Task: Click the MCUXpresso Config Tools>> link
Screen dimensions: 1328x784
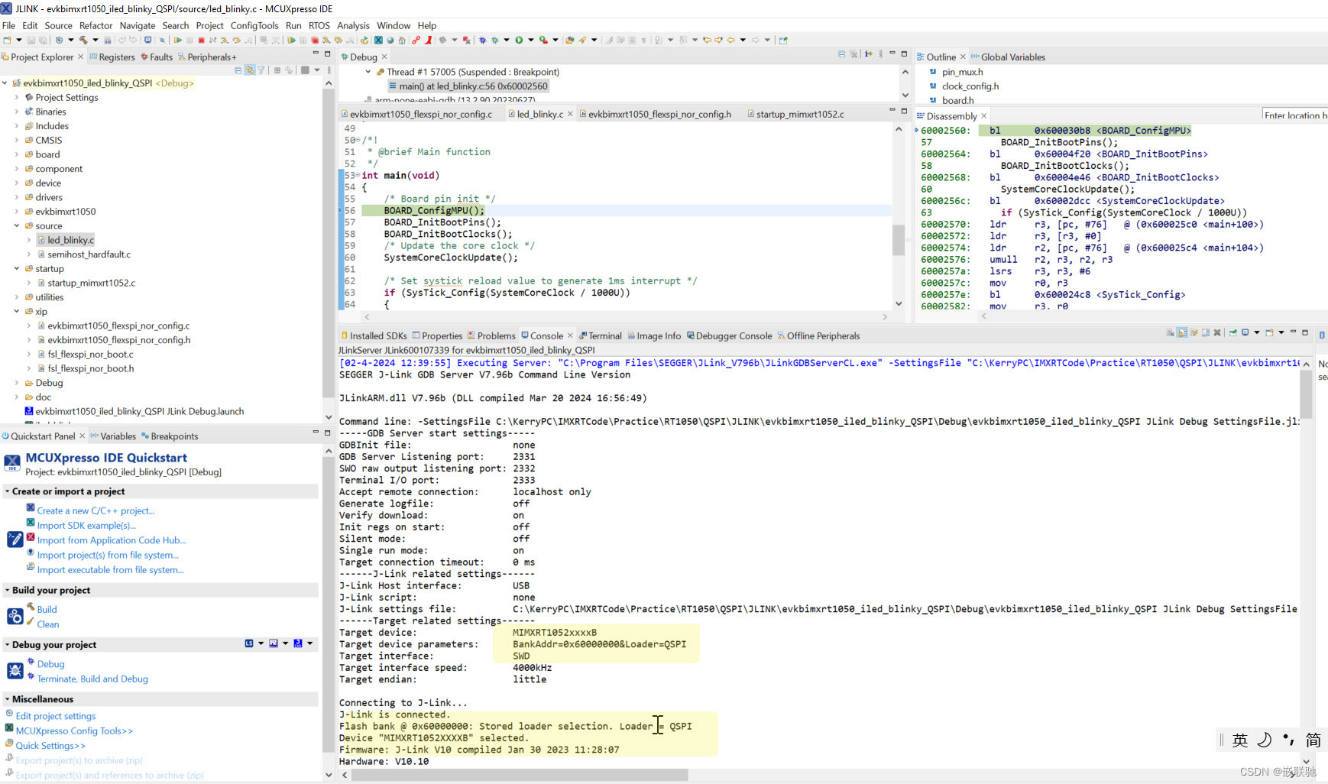Action: point(74,731)
